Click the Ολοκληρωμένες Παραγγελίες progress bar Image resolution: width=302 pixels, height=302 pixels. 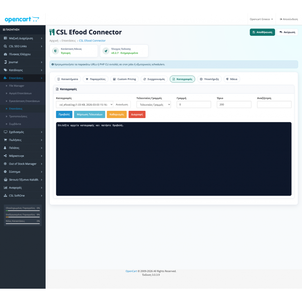(23, 211)
